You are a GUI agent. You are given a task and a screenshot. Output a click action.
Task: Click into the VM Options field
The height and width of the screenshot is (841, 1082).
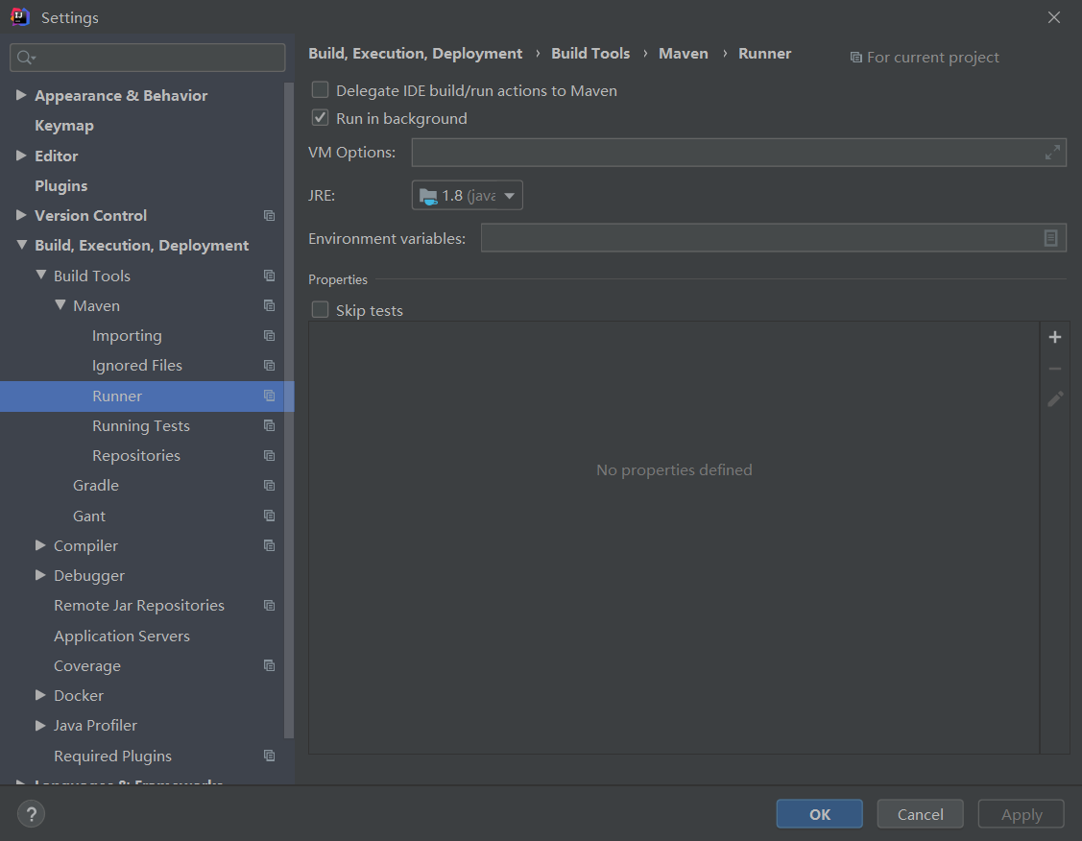click(738, 153)
